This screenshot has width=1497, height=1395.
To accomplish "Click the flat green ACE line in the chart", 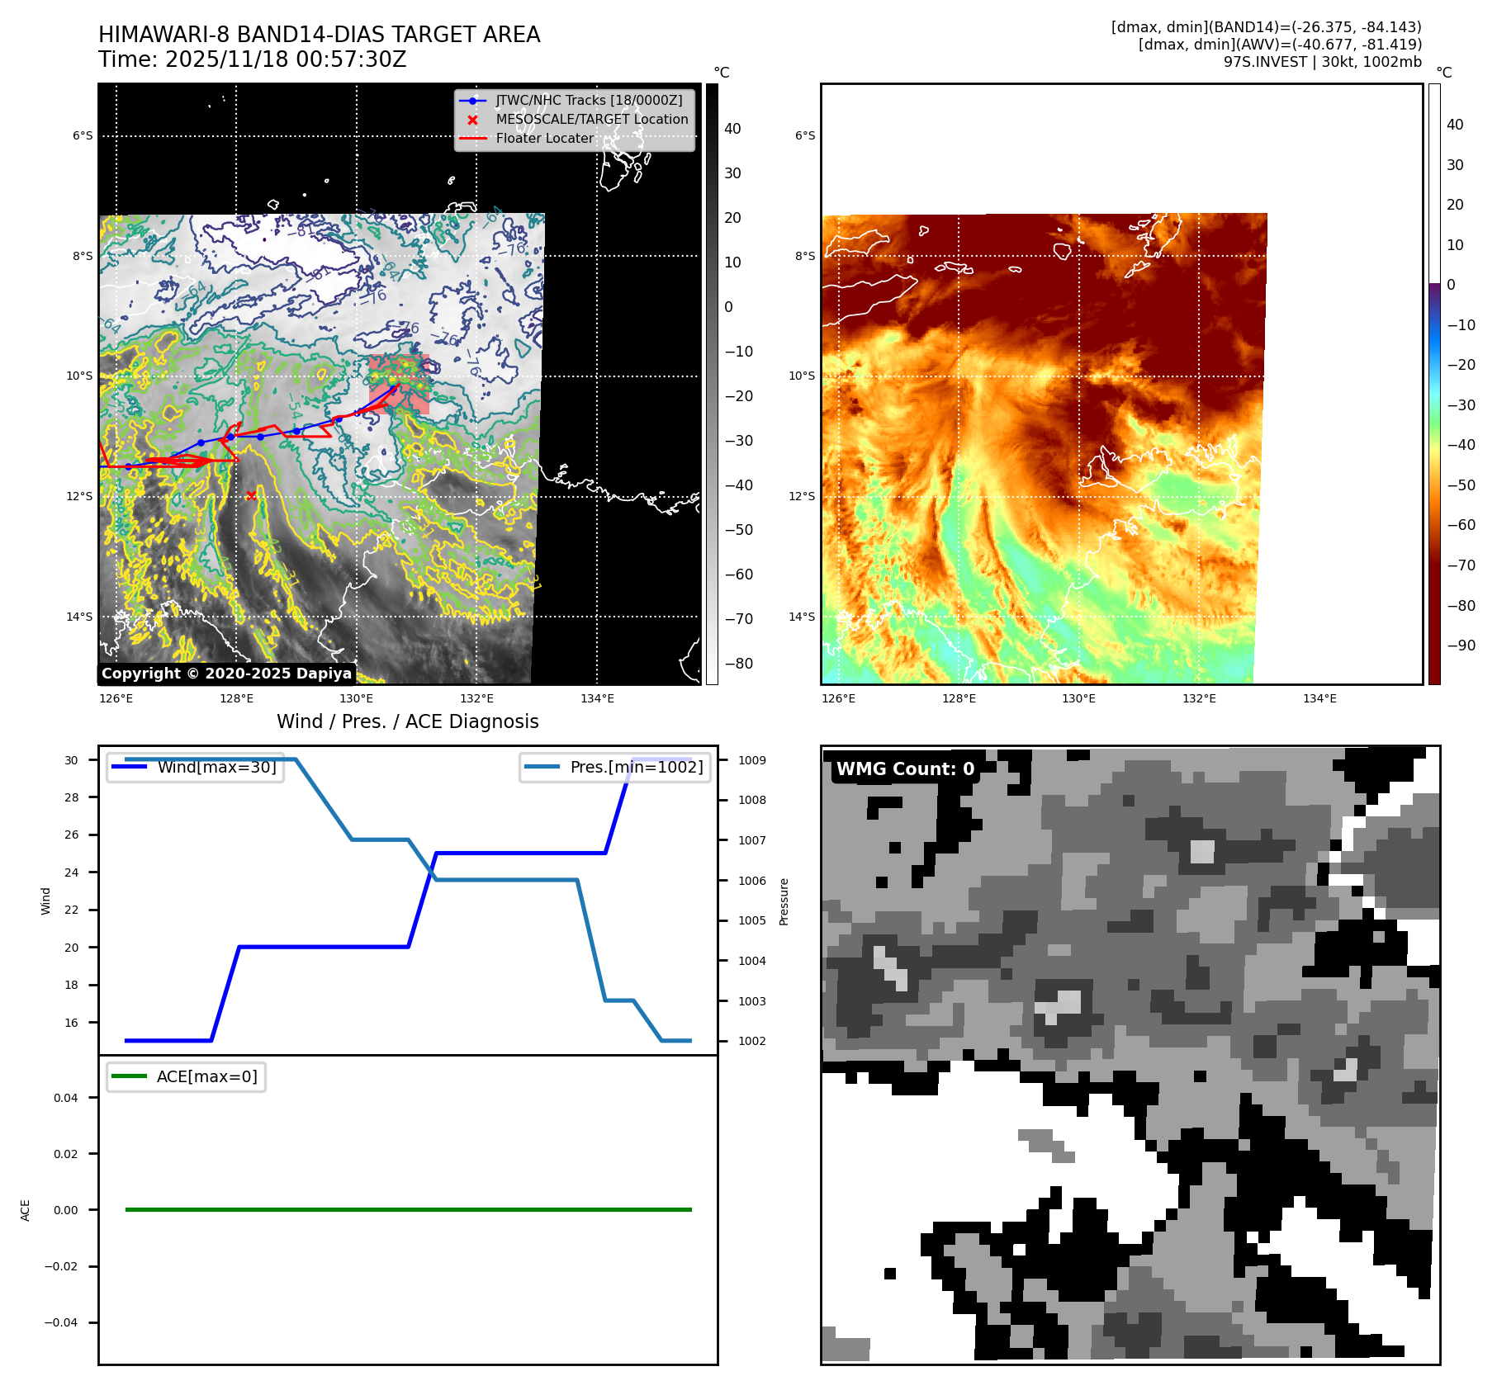I will point(408,1209).
